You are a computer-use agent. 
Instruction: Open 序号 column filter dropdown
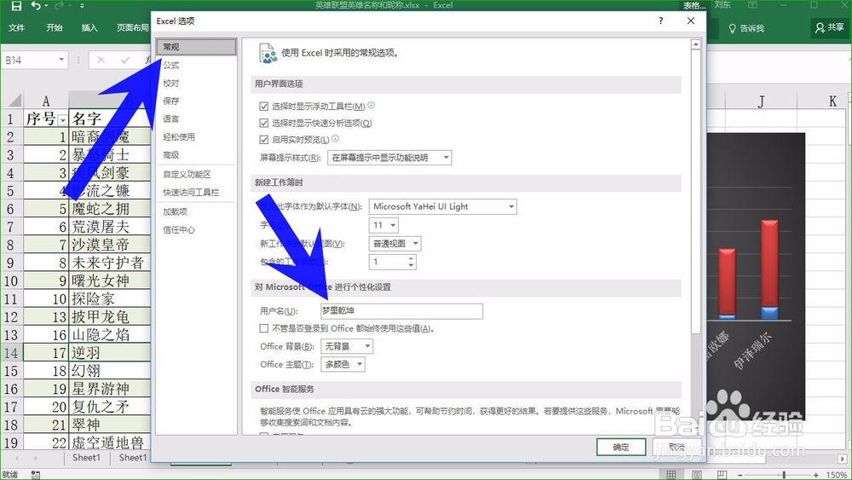tap(62, 119)
